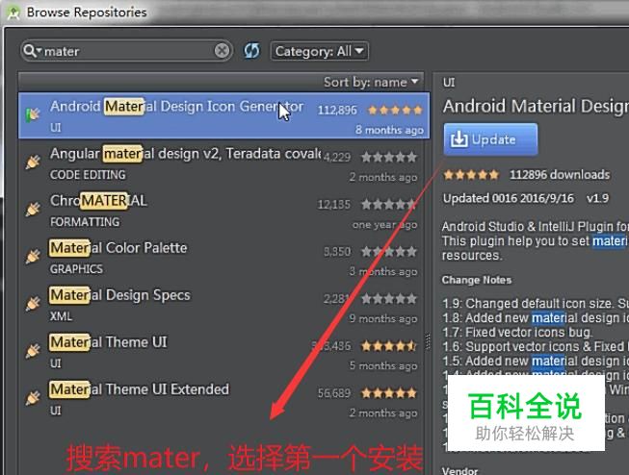Open the search history magnifier dropdown
This screenshot has height=475, width=629.
(x=33, y=51)
